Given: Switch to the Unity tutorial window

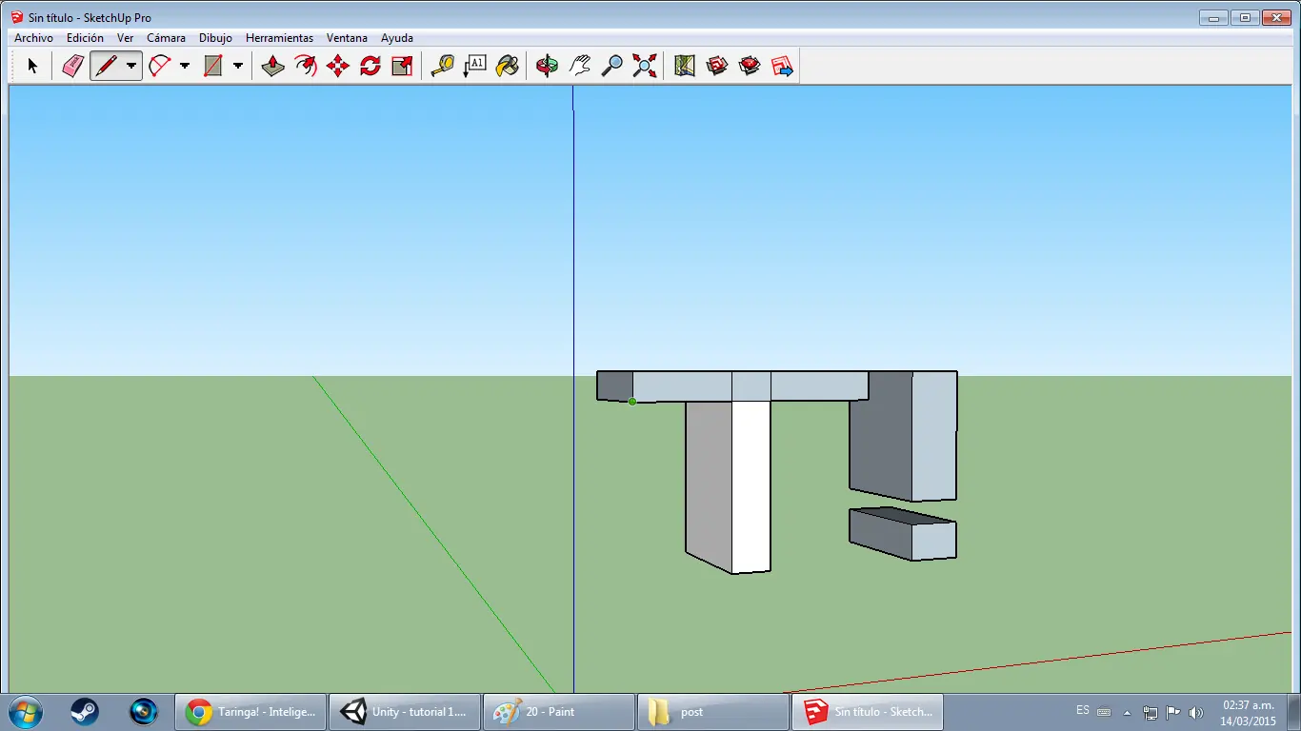Looking at the screenshot, I should pyautogui.click(x=405, y=711).
